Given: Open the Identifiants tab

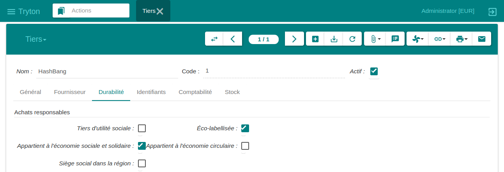Looking at the screenshot, I should pos(151,92).
